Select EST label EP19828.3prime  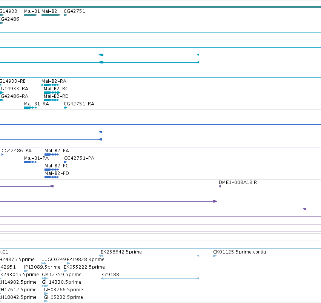coord(86,260)
